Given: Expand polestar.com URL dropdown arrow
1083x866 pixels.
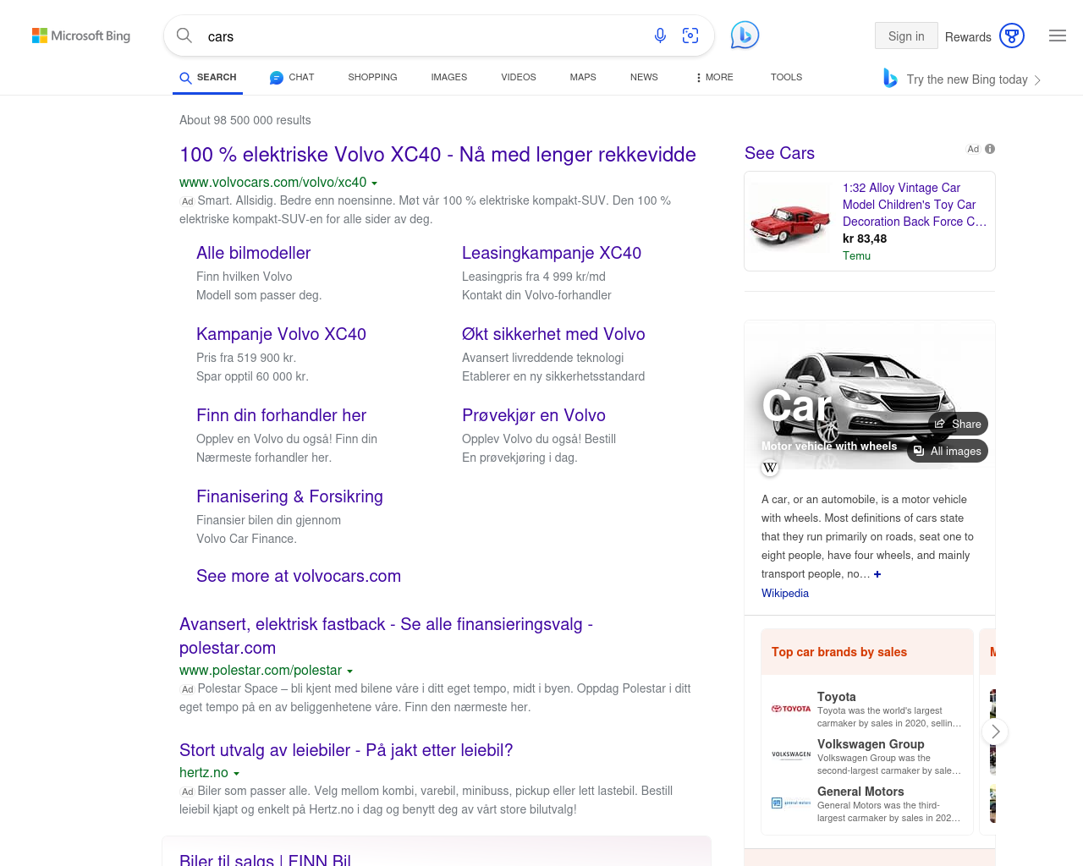Looking at the screenshot, I should pos(349,671).
